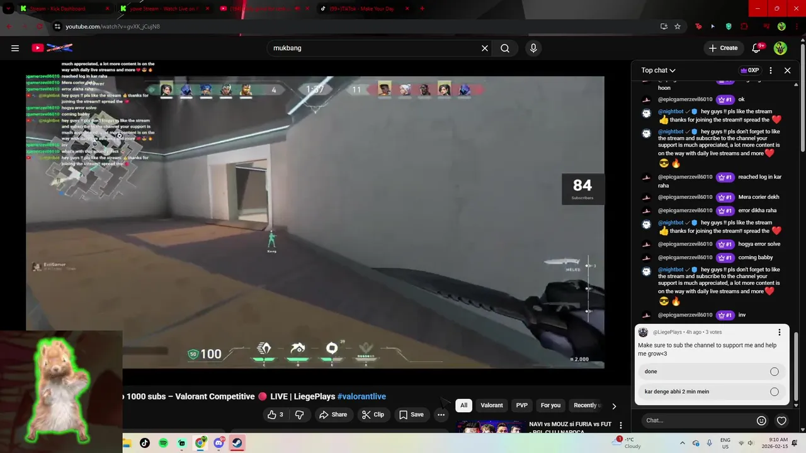Bookmark this page with the star
The image size is (806, 453).
click(x=678, y=26)
